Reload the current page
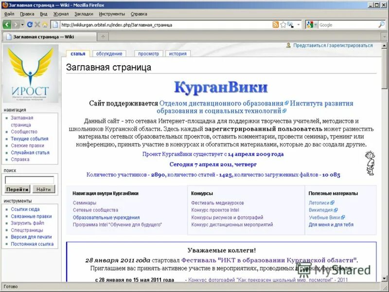Image resolution: width=389 pixels, height=292 pixels. pyautogui.click(x=30, y=24)
